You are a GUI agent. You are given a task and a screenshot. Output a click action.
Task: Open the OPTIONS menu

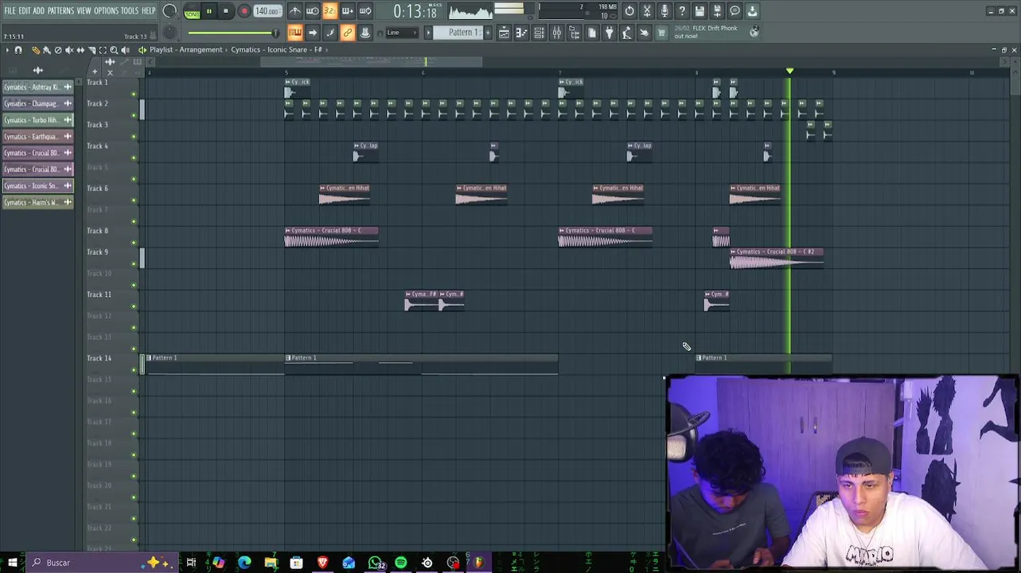106,10
